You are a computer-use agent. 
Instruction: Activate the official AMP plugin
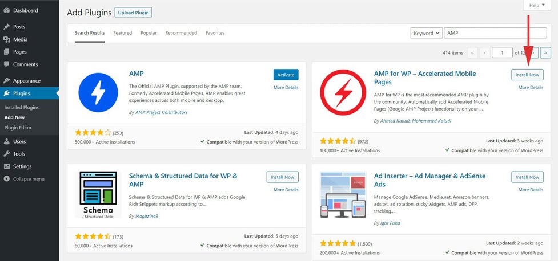coord(286,75)
